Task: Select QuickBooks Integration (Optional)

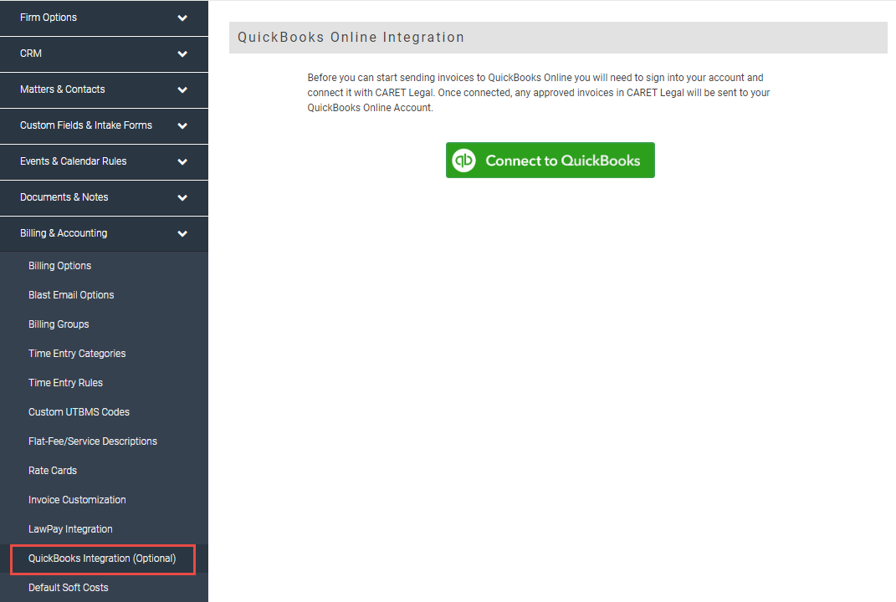Action: pyautogui.click(x=102, y=558)
